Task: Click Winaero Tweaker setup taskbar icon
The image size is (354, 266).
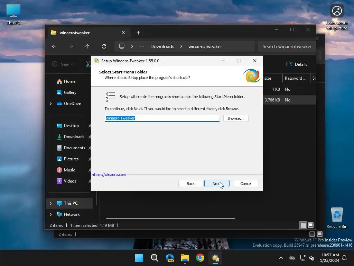Action: [215, 258]
